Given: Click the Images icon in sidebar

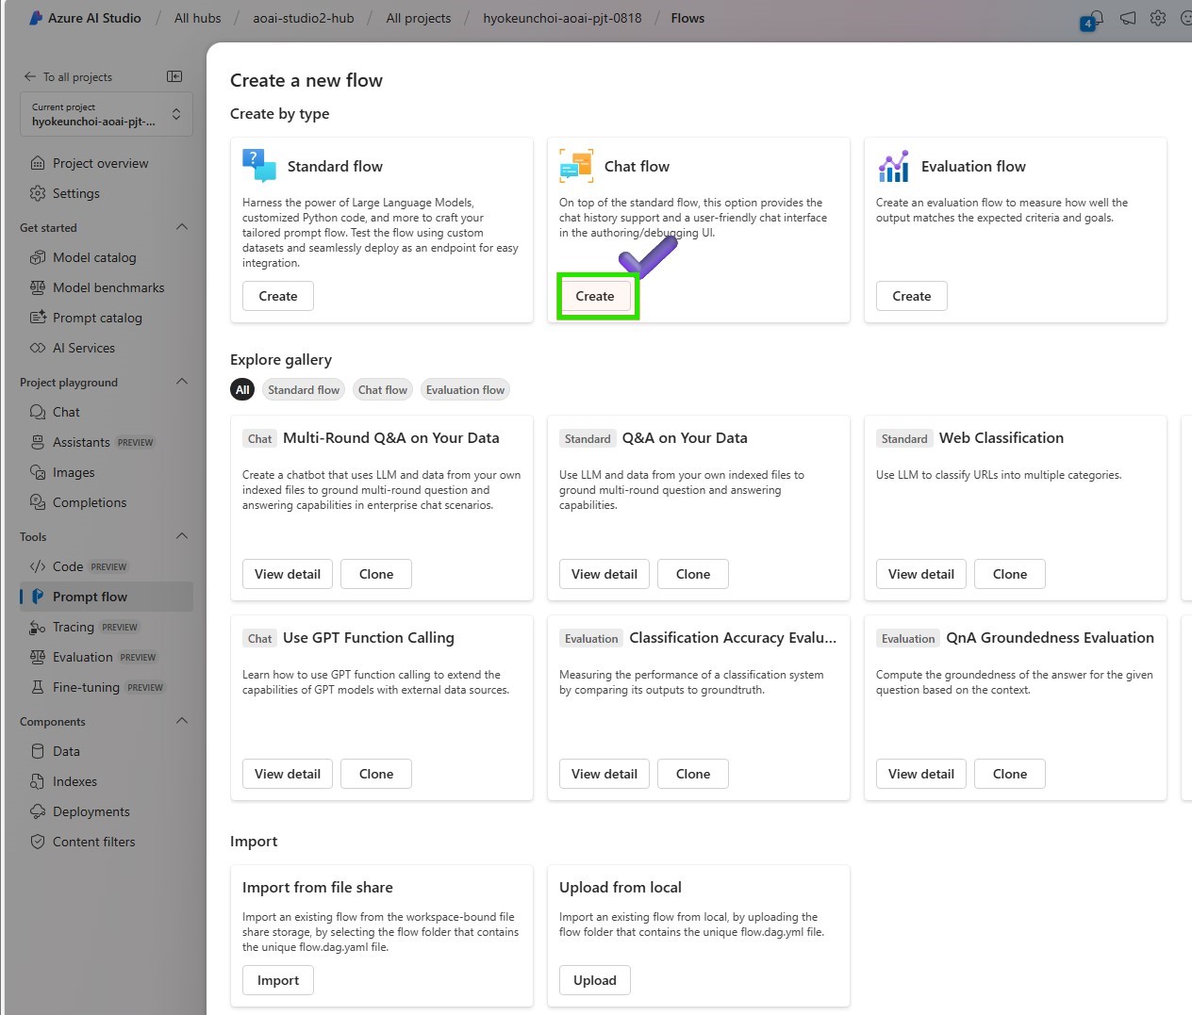Looking at the screenshot, I should click(x=38, y=472).
